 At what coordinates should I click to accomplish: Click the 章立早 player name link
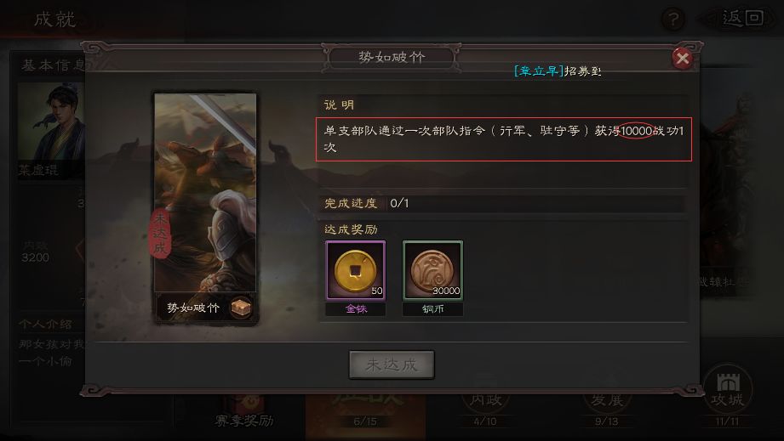click(539, 71)
